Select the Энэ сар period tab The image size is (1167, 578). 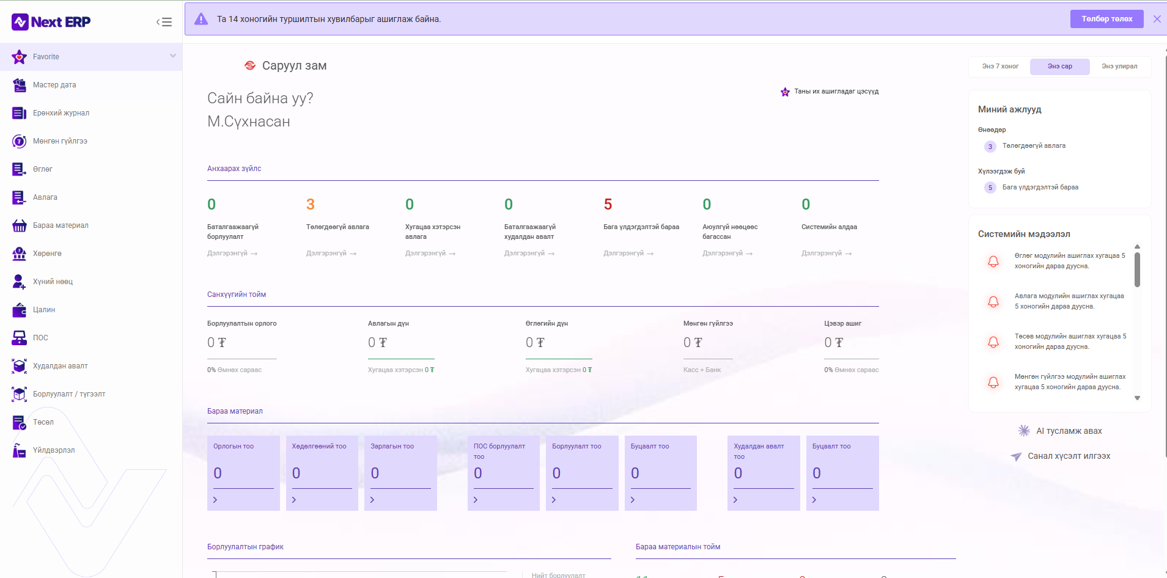[1059, 67]
